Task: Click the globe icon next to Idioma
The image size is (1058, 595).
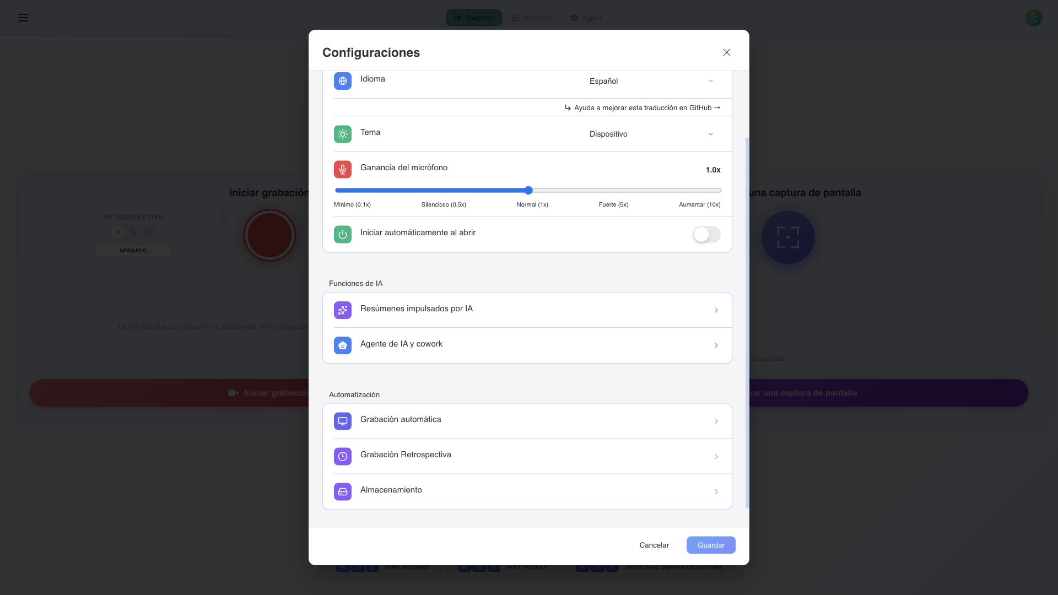Action: 342,81
